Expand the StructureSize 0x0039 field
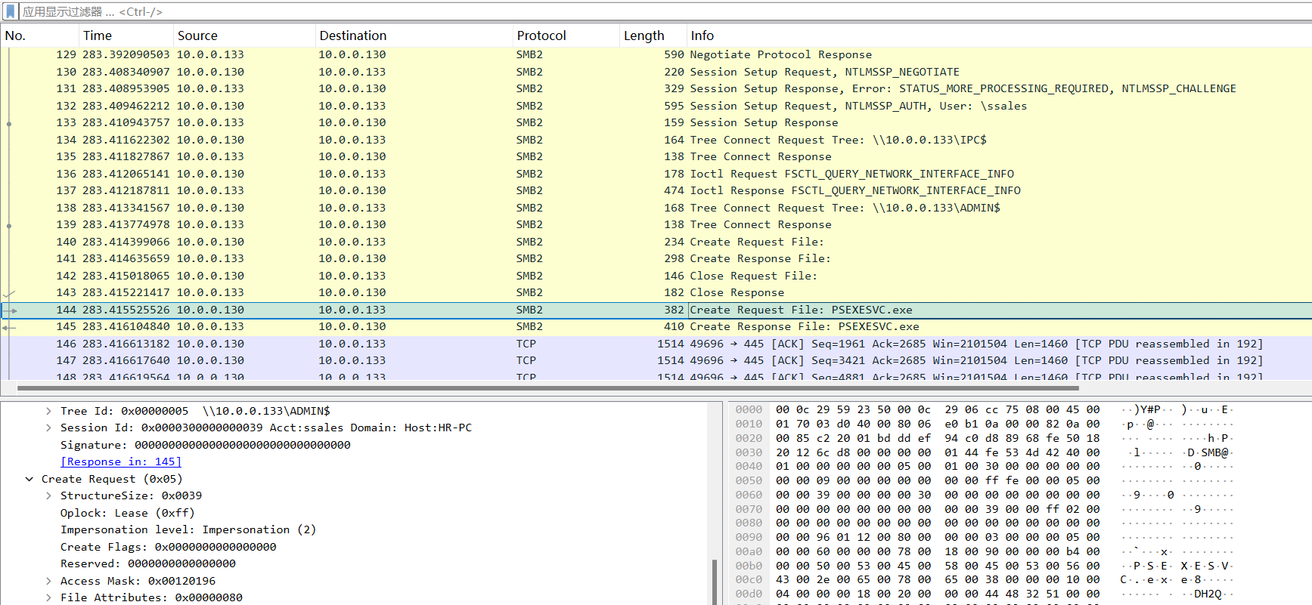The image size is (1312, 605). 48,495
